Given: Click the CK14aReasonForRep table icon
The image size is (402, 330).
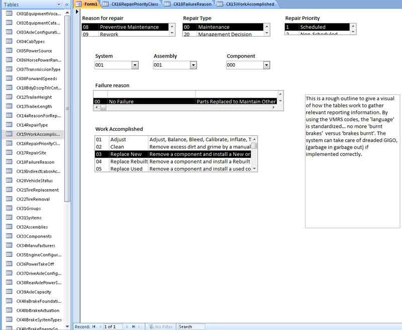Looking at the screenshot, I should coord(9,115).
